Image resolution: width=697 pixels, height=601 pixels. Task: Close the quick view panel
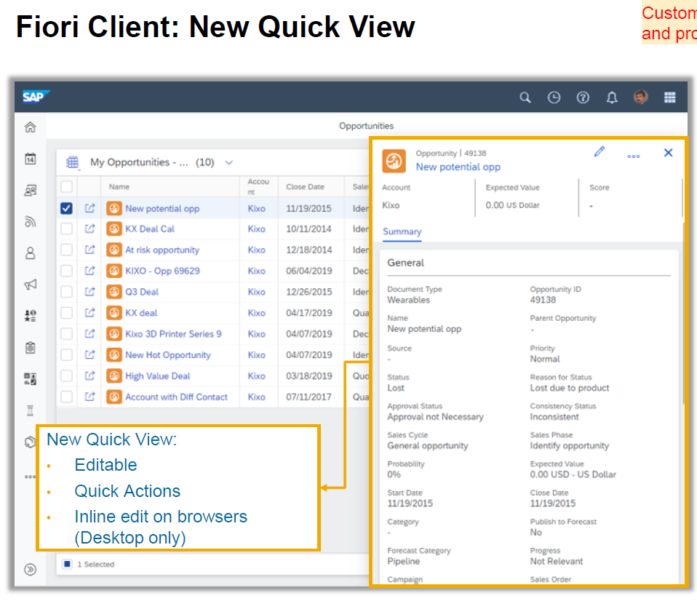[x=668, y=153]
